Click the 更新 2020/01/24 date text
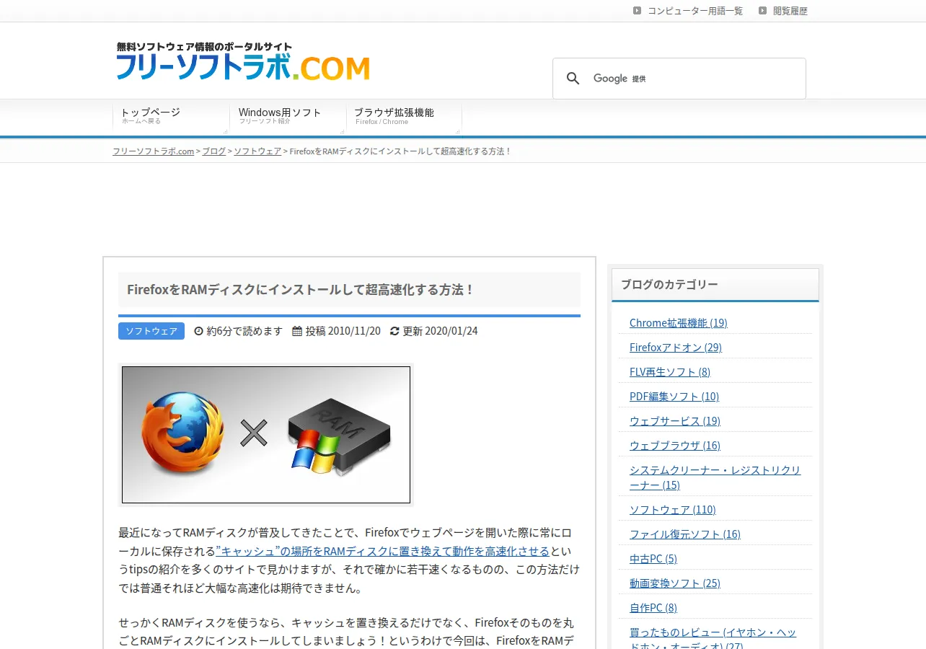The height and width of the screenshot is (649, 926). click(440, 331)
